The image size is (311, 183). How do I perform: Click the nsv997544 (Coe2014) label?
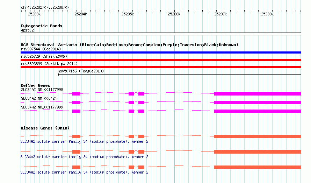[41, 49]
